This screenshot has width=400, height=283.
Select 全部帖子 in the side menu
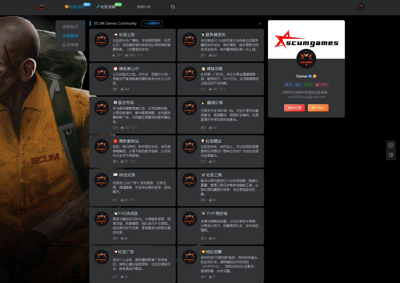coord(70,27)
